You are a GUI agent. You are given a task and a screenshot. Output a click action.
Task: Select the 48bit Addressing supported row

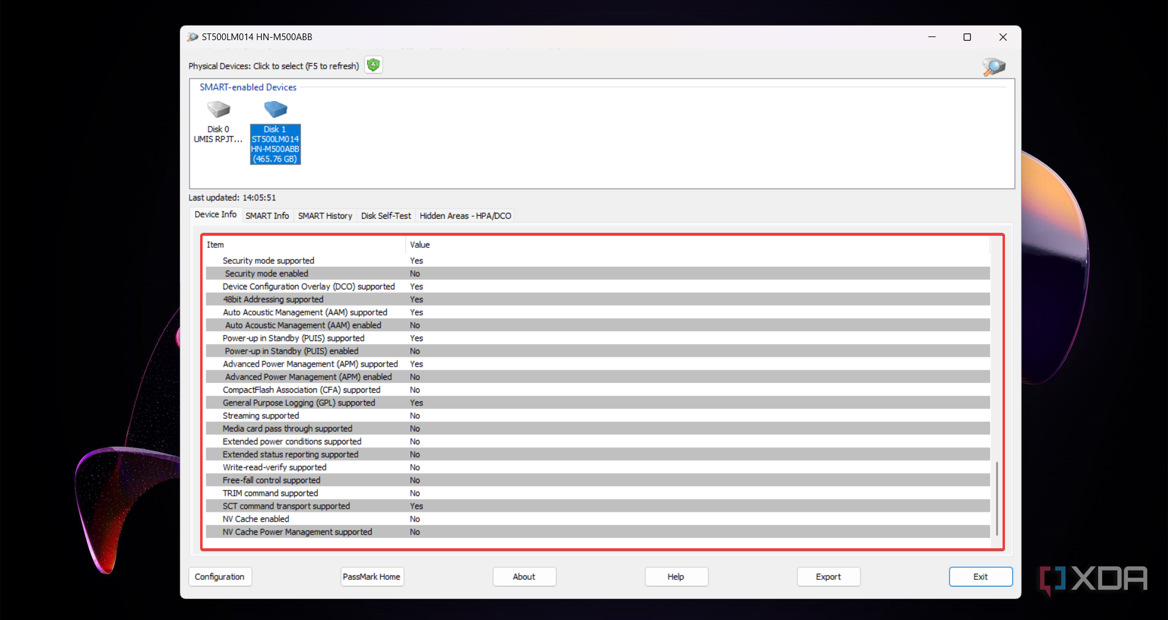[x=597, y=300]
